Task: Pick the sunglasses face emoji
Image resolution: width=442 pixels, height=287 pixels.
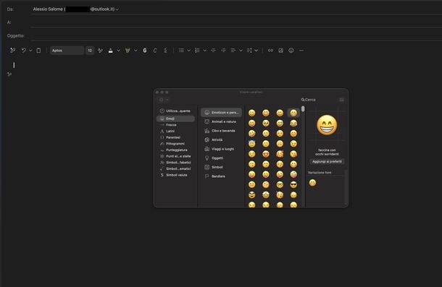Action: pyautogui.click(x=293, y=184)
